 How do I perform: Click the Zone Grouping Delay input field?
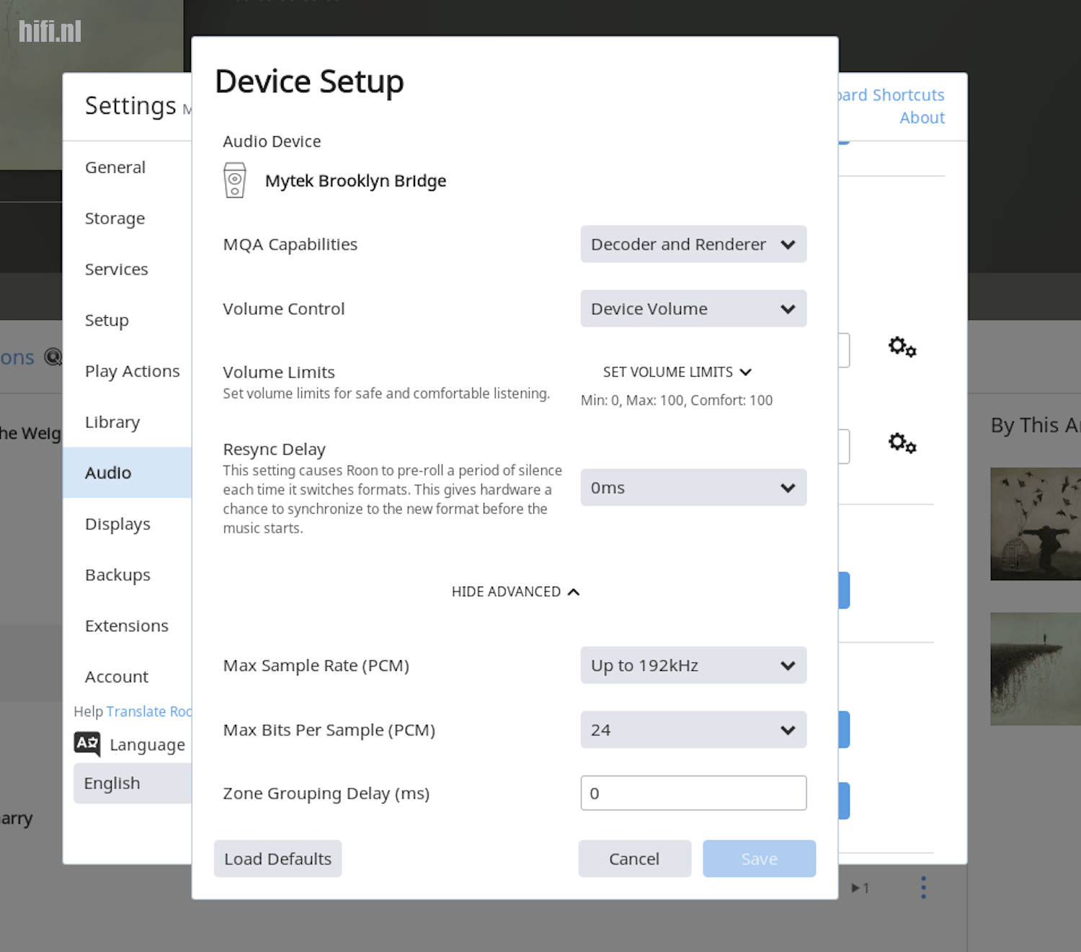(x=693, y=793)
